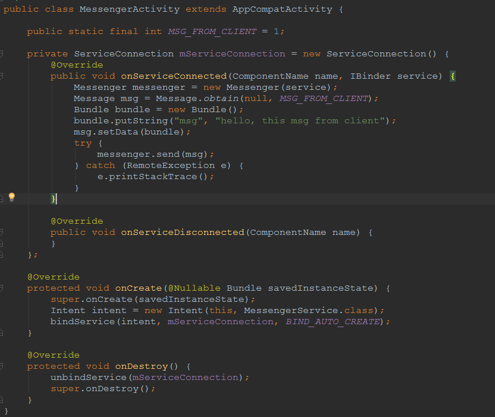Click the onServiceDisconnected method name

click(183, 233)
